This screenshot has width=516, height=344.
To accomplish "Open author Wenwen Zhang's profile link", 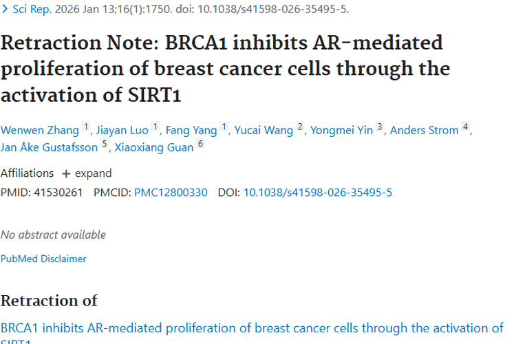I will click(x=40, y=131).
